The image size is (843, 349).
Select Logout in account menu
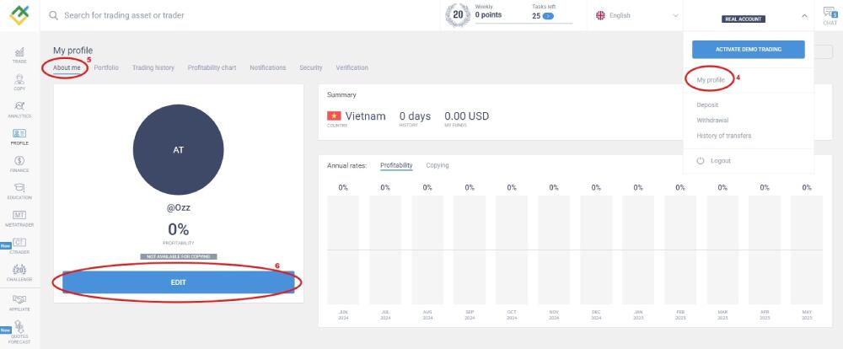721,161
